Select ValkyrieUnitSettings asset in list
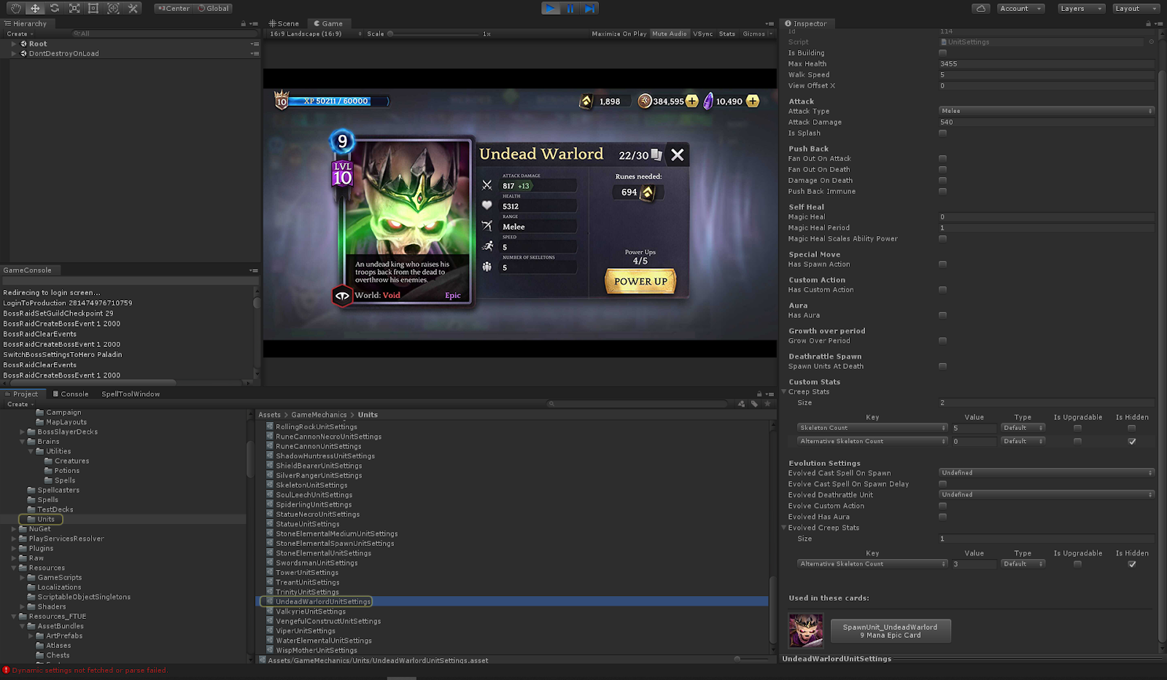The image size is (1167, 680). pos(310,611)
